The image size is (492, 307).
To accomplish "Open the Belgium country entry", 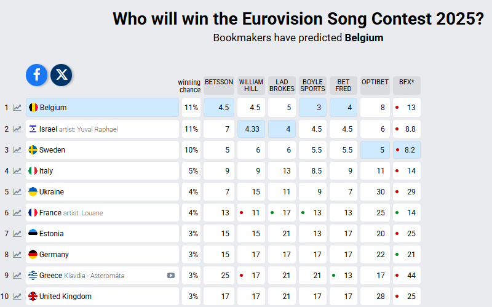I will [53, 108].
